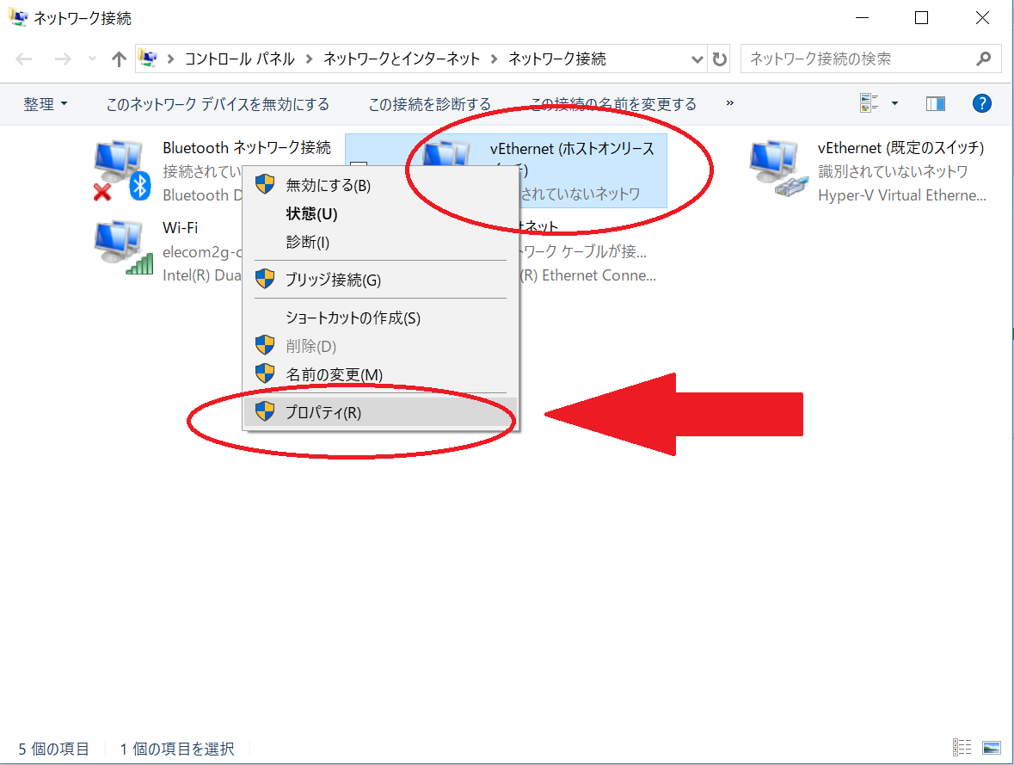1014x765 pixels.
Task: Click the search magnifier icon
Action: (x=984, y=59)
